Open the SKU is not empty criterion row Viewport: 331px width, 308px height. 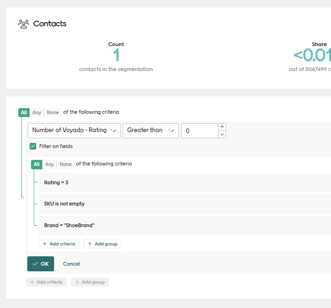point(185,204)
